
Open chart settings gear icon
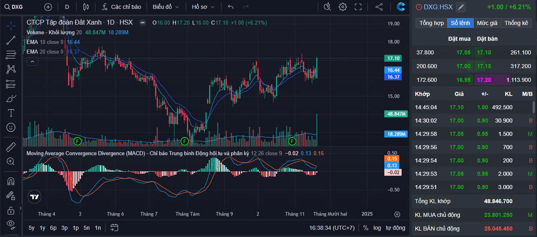(343, 7)
